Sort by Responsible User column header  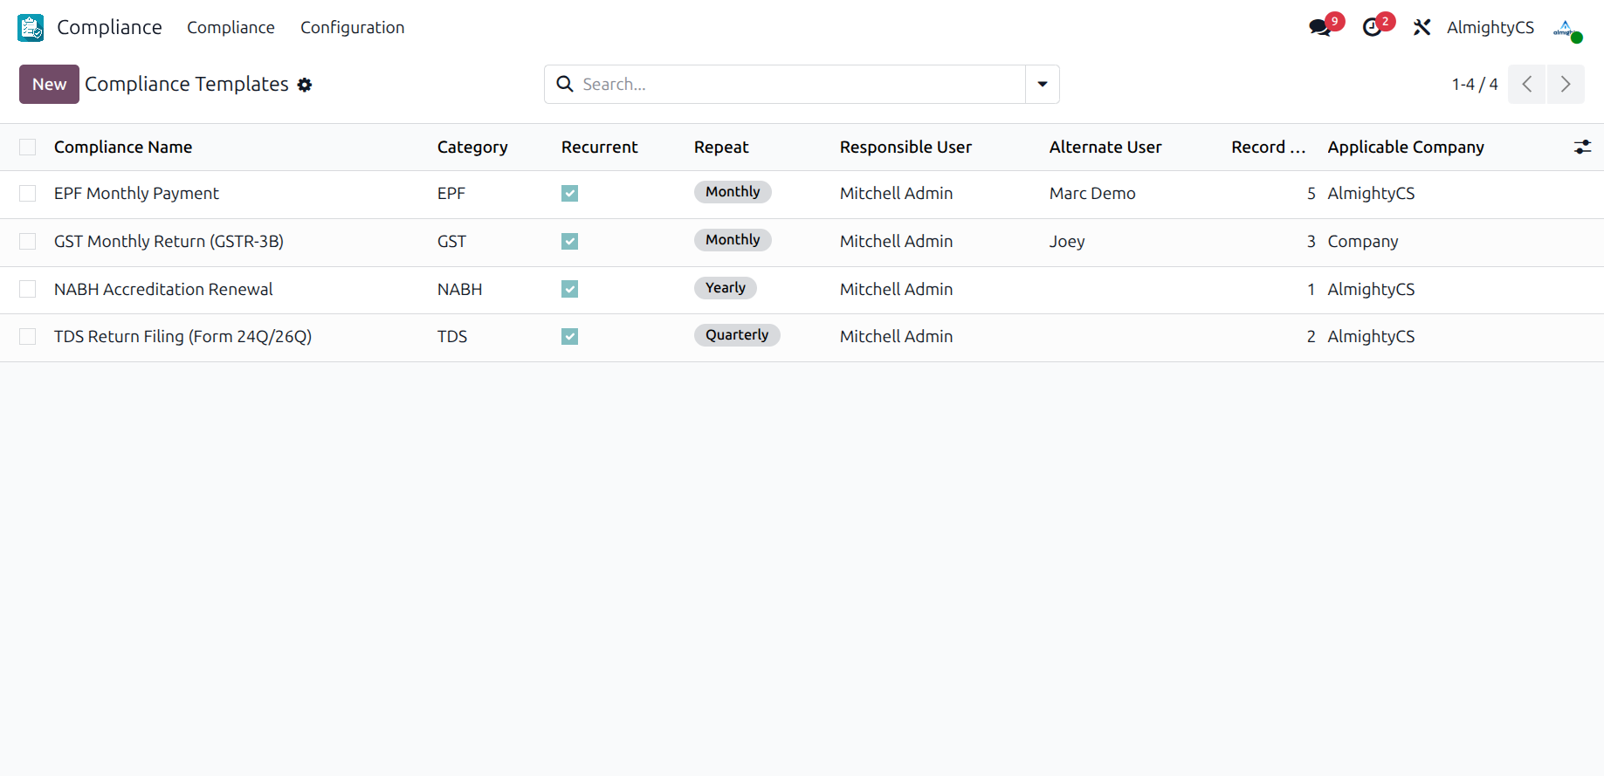click(905, 148)
